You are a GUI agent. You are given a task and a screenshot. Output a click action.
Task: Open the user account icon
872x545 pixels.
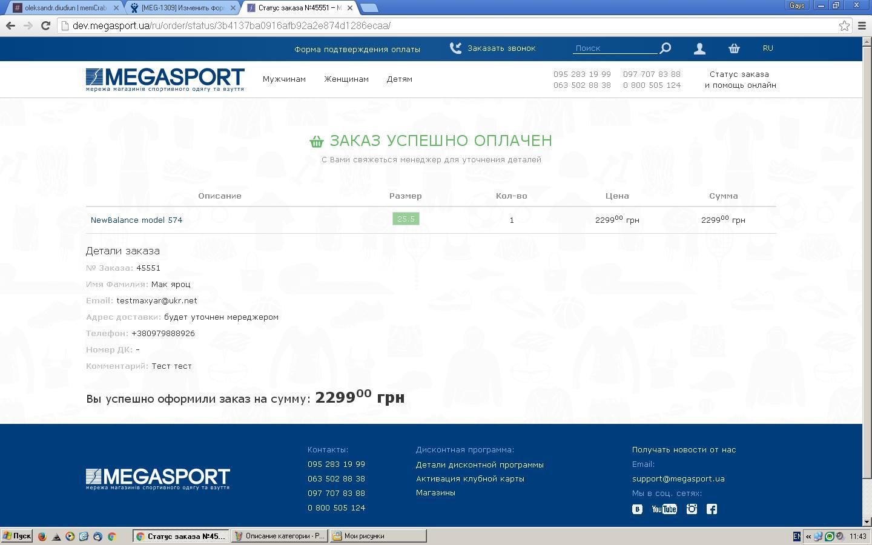[699, 48]
